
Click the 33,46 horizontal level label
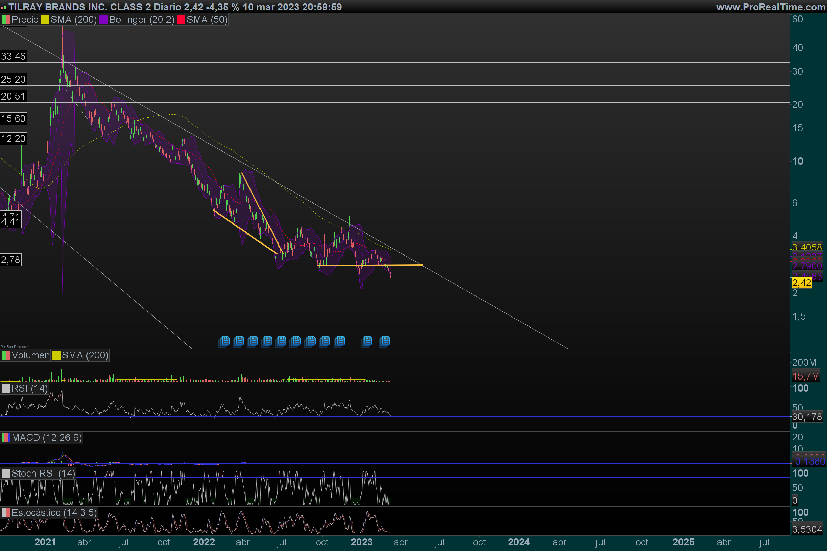click(x=13, y=56)
